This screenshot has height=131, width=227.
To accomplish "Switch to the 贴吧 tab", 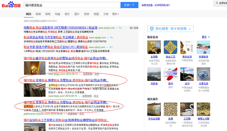I will coord(48,14).
